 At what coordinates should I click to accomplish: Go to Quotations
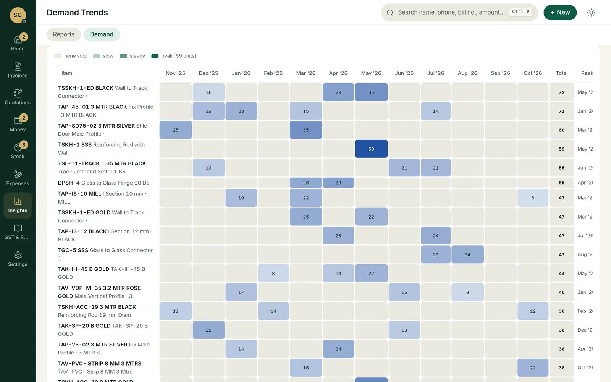(18, 97)
